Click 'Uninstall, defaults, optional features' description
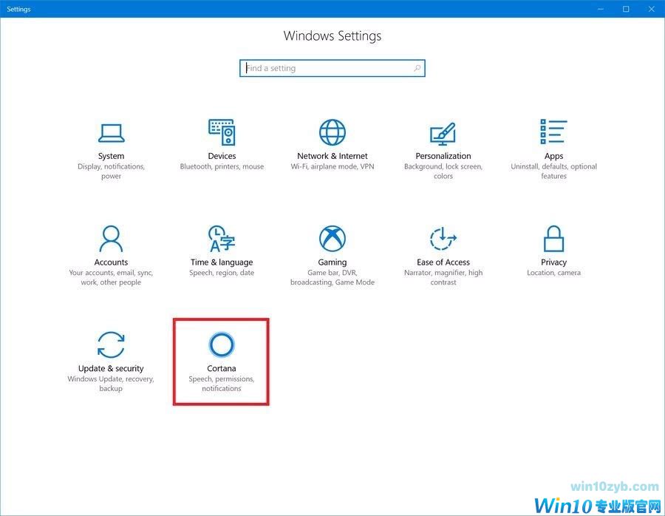This screenshot has width=665, height=516. tap(554, 171)
